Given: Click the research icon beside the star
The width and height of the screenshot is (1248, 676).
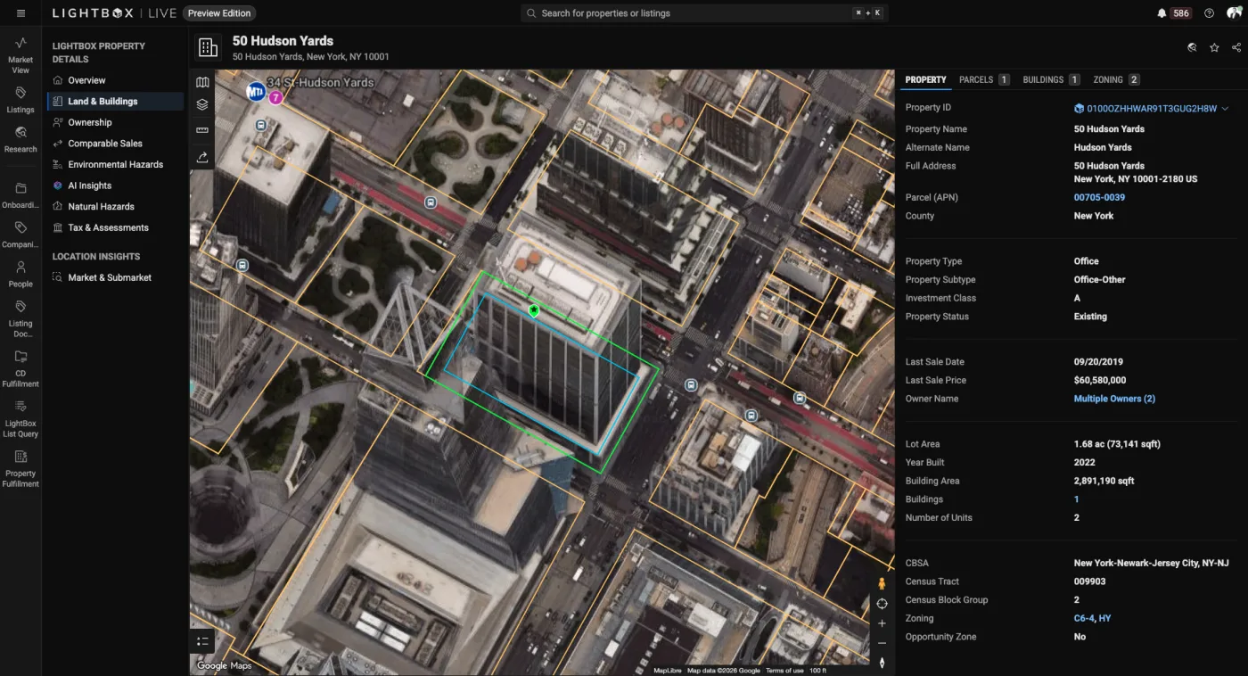Looking at the screenshot, I should [x=1192, y=47].
